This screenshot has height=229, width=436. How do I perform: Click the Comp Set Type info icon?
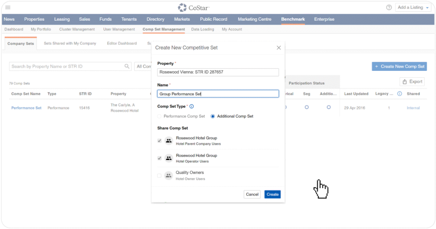pos(191,107)
